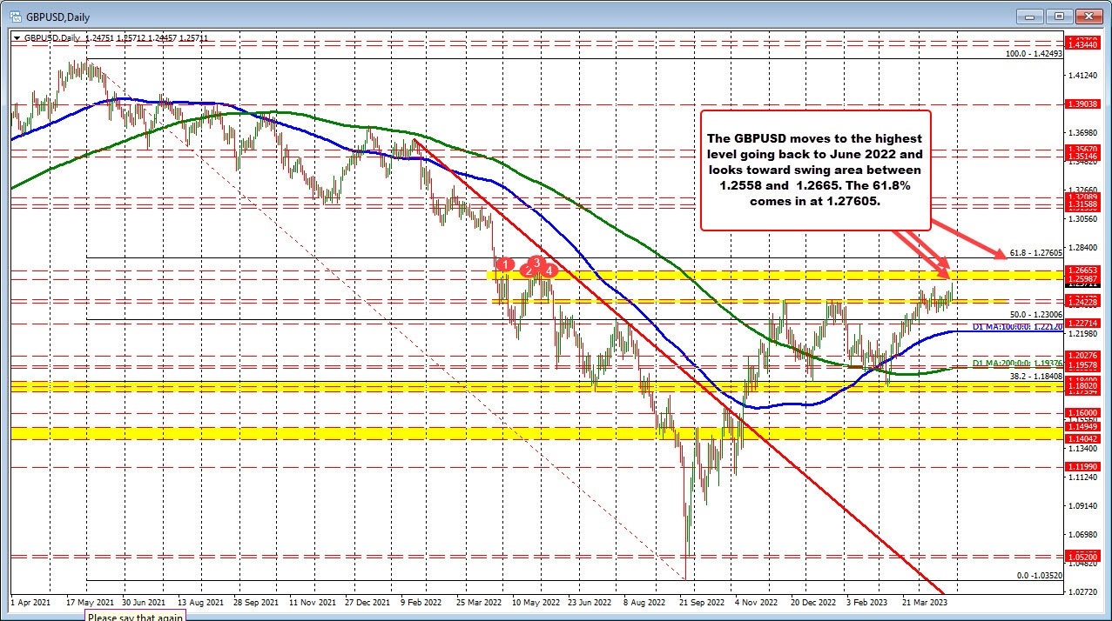Image resolution: width=1112 pixels, height=621 pixels.
Task: Click the 1.16000 red price level tag
Action: (1083, 412)
